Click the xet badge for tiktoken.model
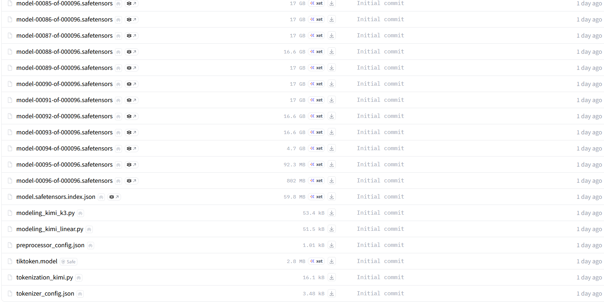The image size is (604, 305). [x=316, y=261]
